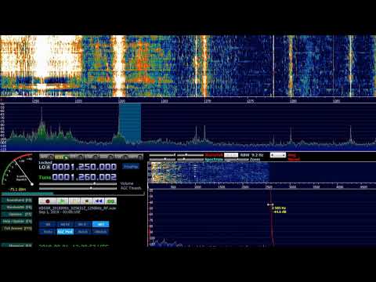Click the white field beside the Waterfall label
This screenshot has height=282, width=376.
pyautogui.click(x=231, y=155)
